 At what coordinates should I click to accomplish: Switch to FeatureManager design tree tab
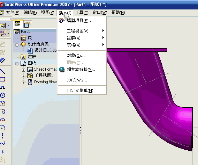tap(17, 24)
